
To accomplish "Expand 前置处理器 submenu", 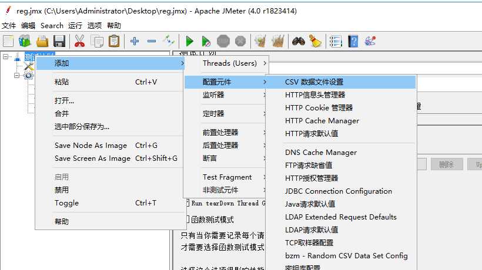I will tap(226, 133).
